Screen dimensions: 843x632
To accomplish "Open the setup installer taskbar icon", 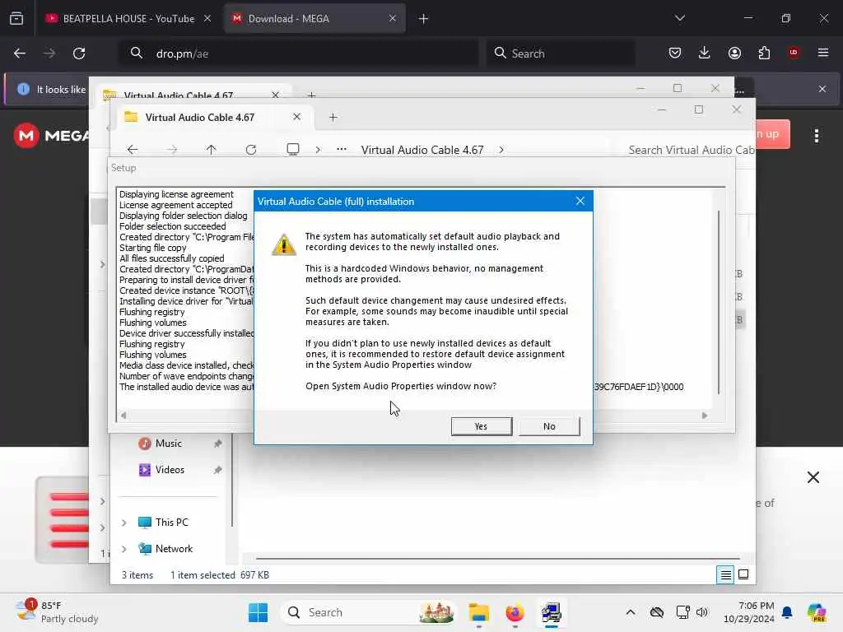I will [551, 612].
